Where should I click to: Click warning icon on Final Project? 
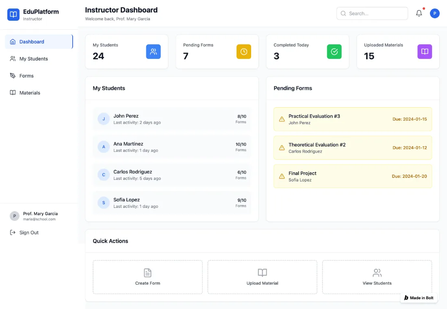(x=282, y=176)
